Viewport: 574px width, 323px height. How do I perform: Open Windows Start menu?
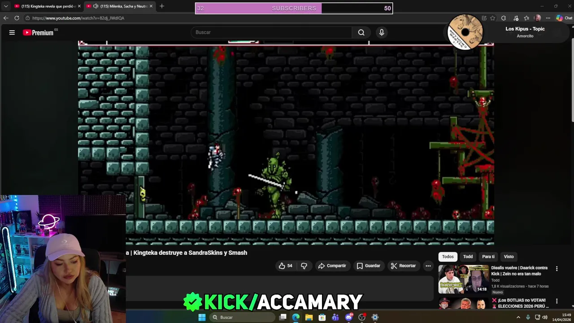click(x=202, y=317)
